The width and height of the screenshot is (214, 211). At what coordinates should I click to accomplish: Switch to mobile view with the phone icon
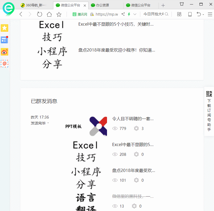point(190,14)
